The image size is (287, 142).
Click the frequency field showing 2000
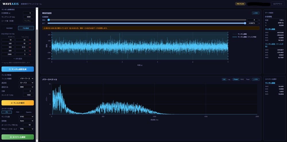click(x=8, y=54)
